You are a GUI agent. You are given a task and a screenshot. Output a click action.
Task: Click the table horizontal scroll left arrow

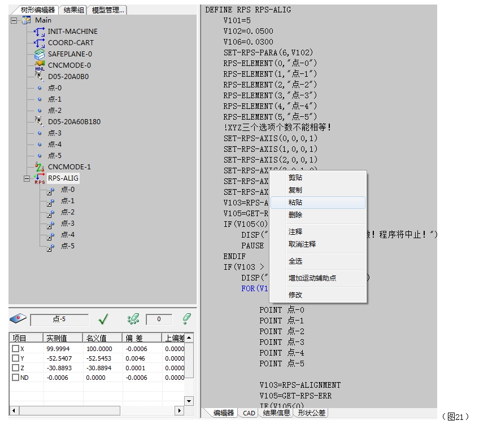click(x=14, y=410)
